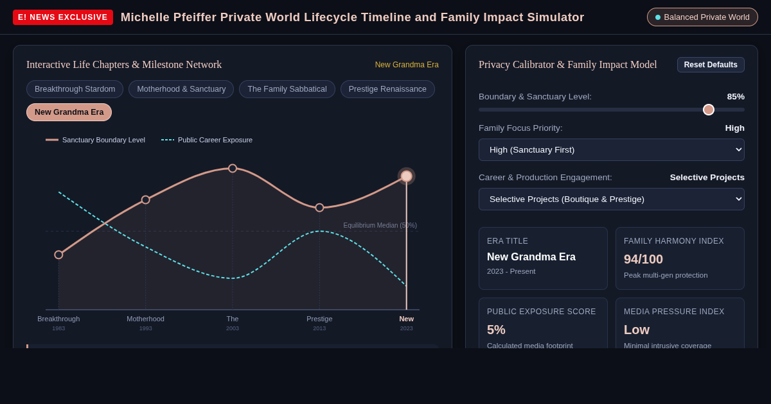The height and width of the screenshot is (404, 771).
Task: Click the 1983 Breakthrough data point
Action: click(58, 255)
